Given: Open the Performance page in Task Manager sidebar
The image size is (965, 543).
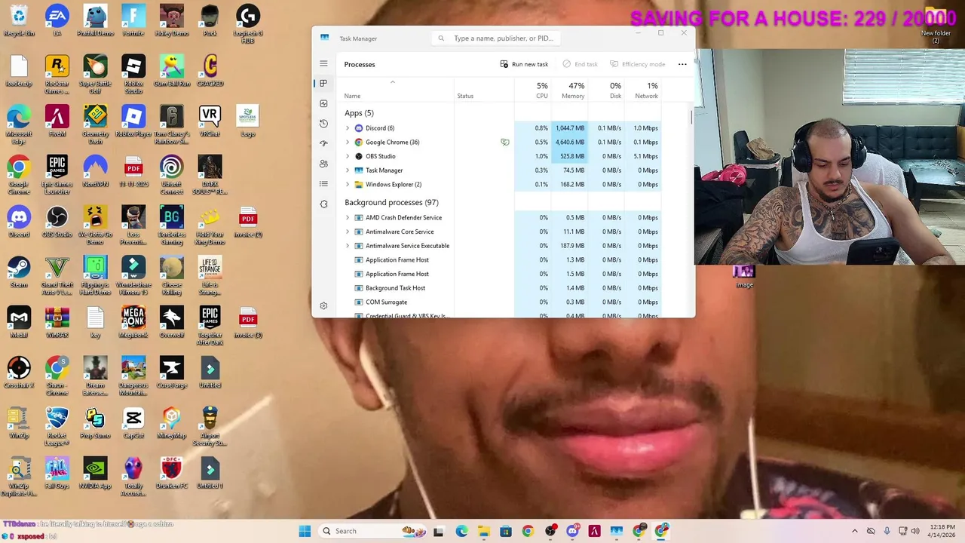Looking at the screenshot, I should point(323,103).
